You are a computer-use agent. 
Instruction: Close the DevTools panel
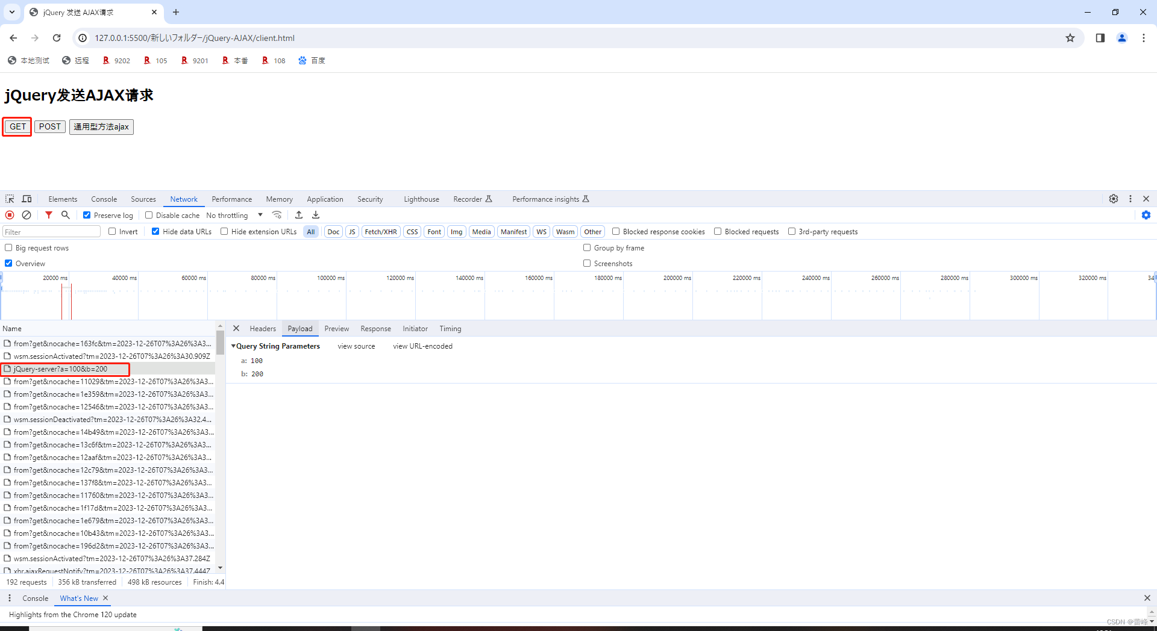(1146, 199)
